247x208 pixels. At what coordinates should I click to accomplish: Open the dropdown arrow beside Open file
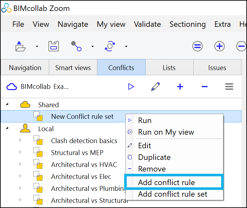(x=37, y=47)
